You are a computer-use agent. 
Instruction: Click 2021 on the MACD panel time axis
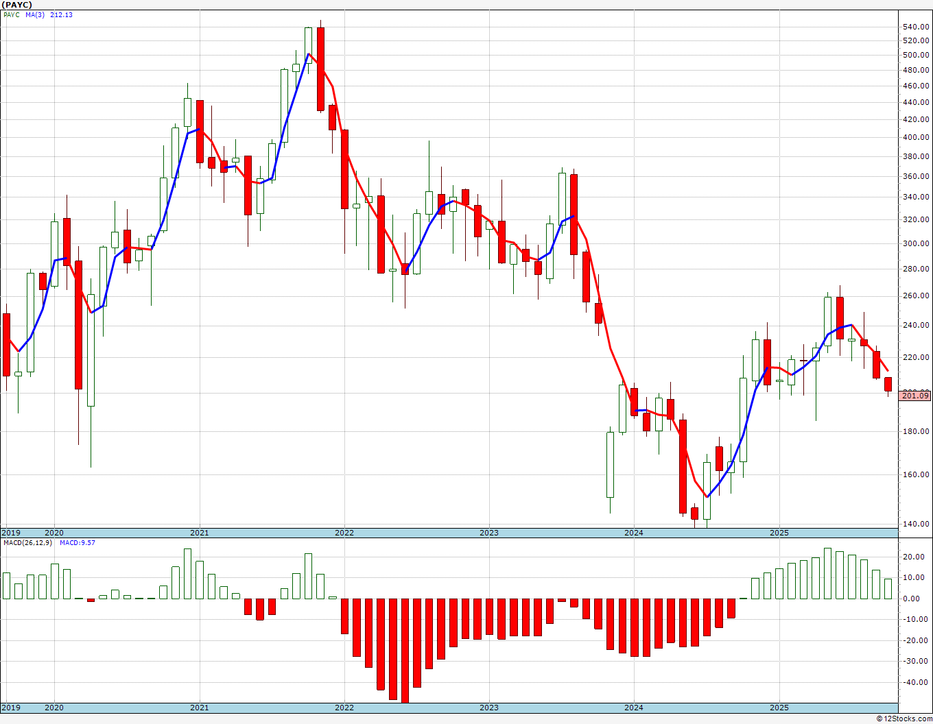point(200,708)
